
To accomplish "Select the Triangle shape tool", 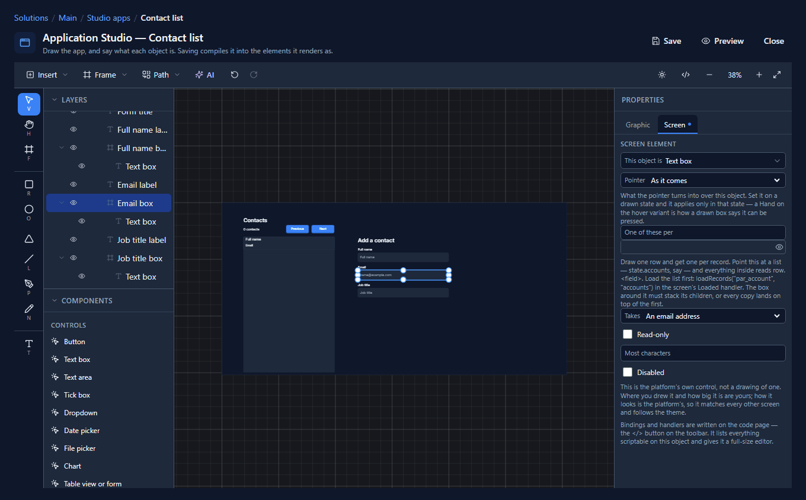I will pyautogui.click(x=29, y=239).
